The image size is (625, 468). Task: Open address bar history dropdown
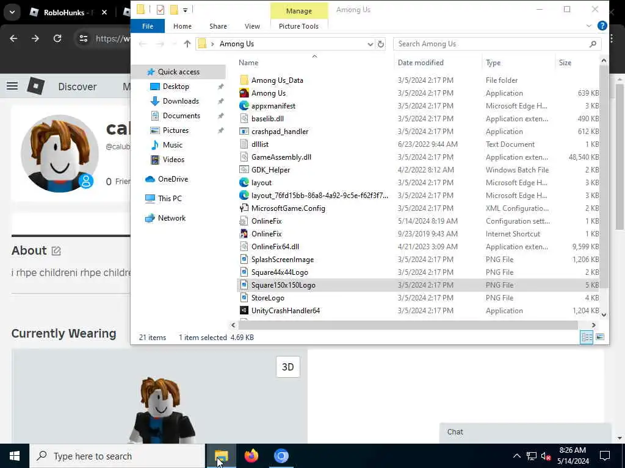coord(370,44)
